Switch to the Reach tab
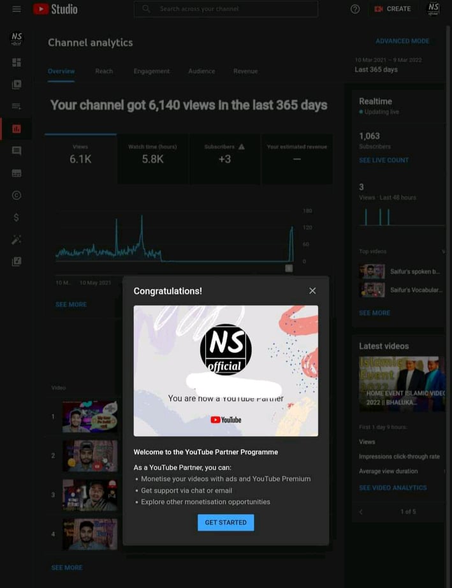 104,71
